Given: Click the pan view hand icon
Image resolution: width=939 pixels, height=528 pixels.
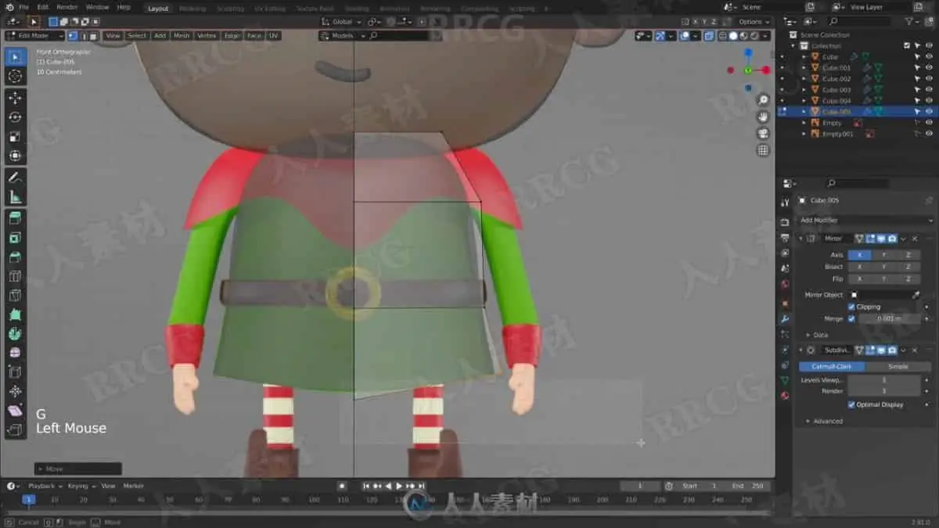Looking at the screenshot, I should point(763,117).
